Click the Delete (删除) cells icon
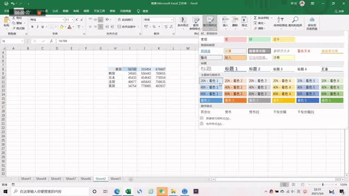Image resolution: width=349 pixels, height=196 pixels. click(235, 20)
